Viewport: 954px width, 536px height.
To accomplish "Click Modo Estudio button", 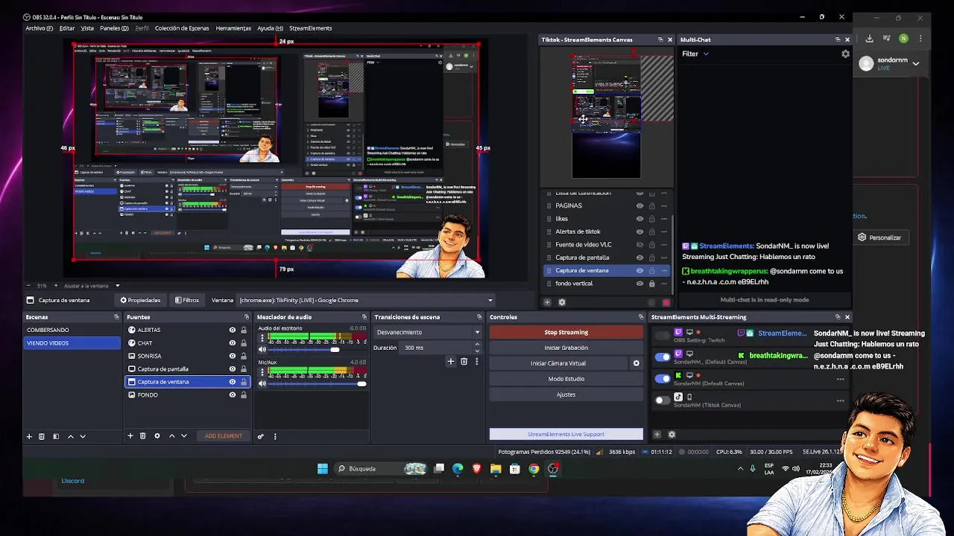I will point(566,379).
